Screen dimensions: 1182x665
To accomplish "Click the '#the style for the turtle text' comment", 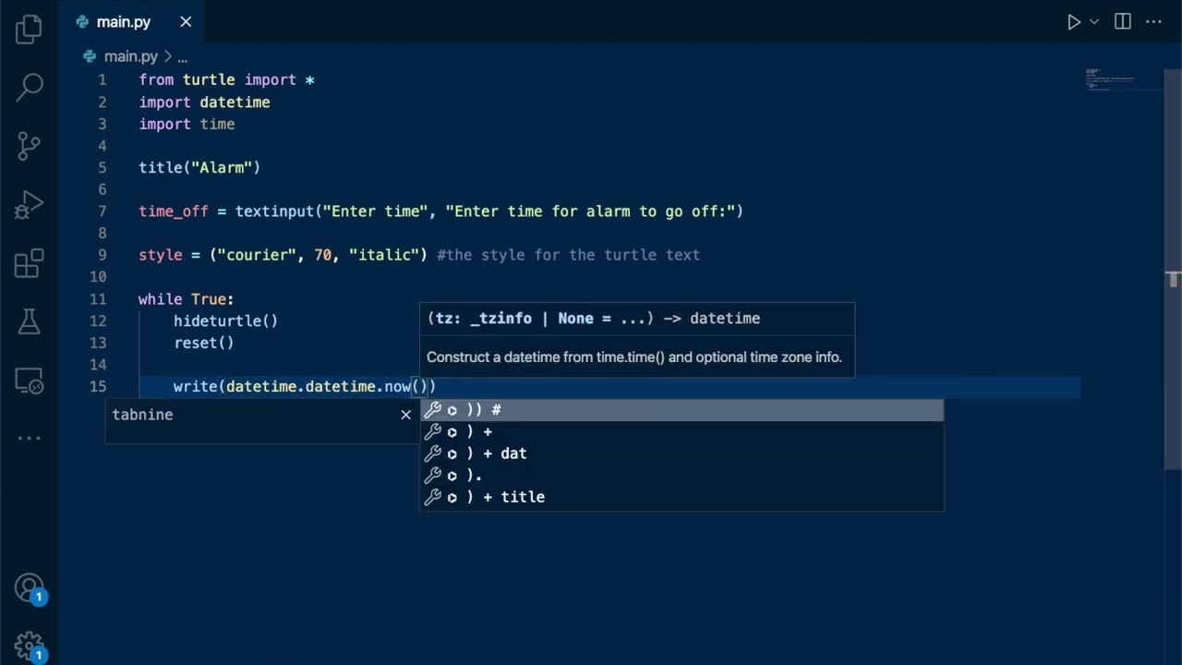I will [x=568, y=255].
